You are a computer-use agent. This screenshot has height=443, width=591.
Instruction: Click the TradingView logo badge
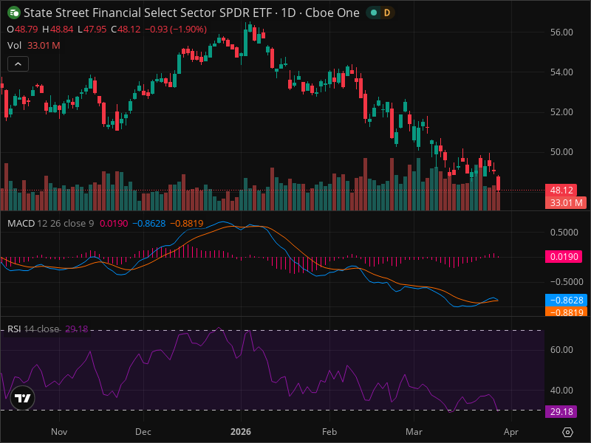tap(23, 398)
